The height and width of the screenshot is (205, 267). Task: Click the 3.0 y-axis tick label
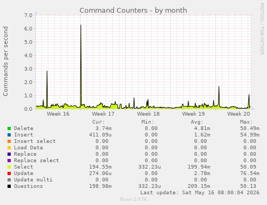(x=28, y=69)
